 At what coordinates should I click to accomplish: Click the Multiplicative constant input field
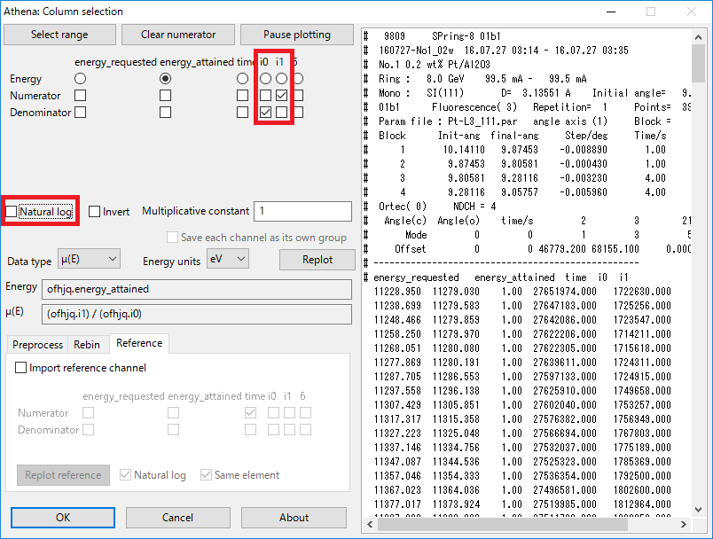pos(302,211)
